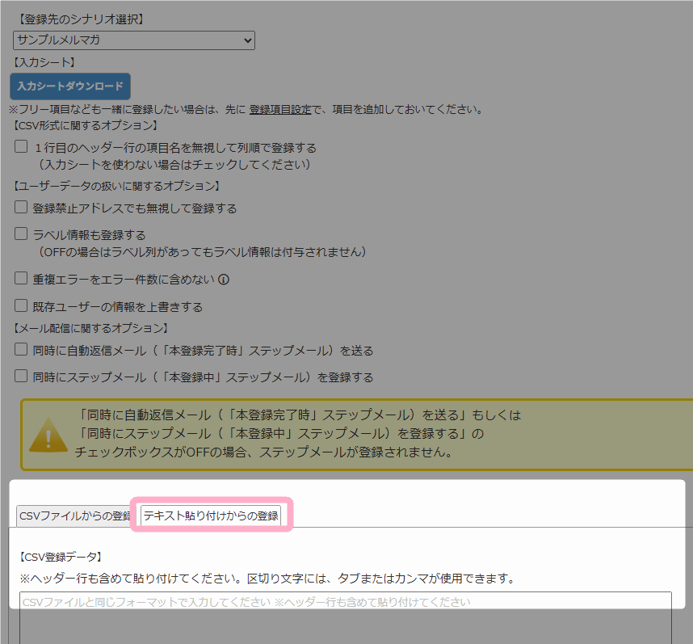Click the 【メール配信に関するオプション】 heading
Viewport: 693px width, 644px height.
click(90, 328)
